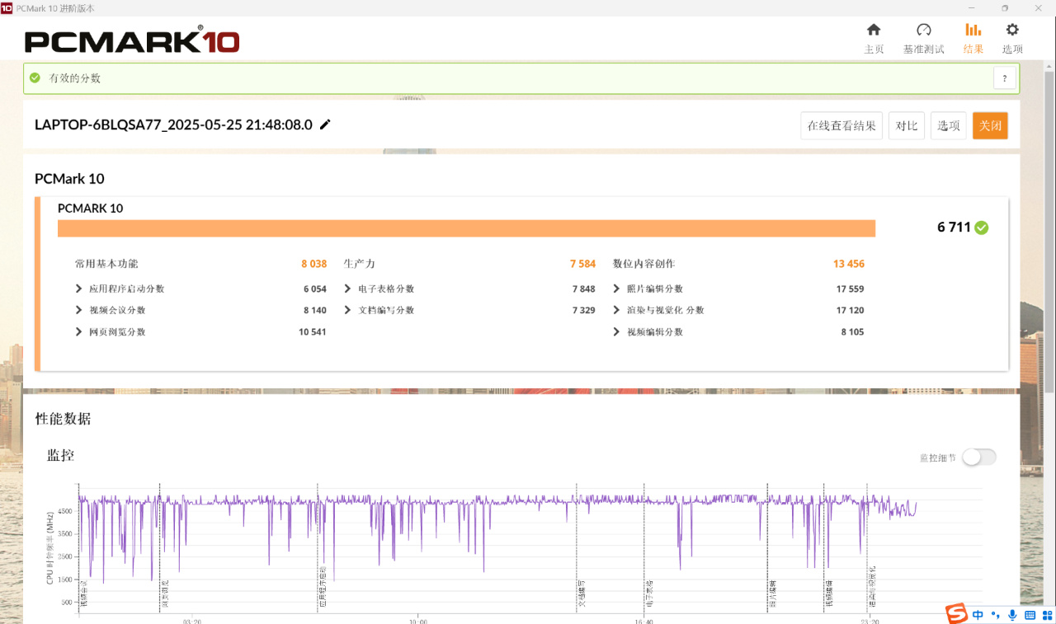Click the pencil icon to rename result

(x=325, y=124)
